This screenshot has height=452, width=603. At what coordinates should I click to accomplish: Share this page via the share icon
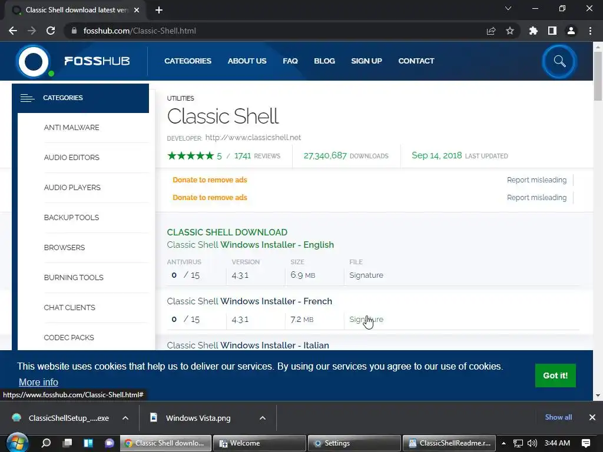pos(491,31)
